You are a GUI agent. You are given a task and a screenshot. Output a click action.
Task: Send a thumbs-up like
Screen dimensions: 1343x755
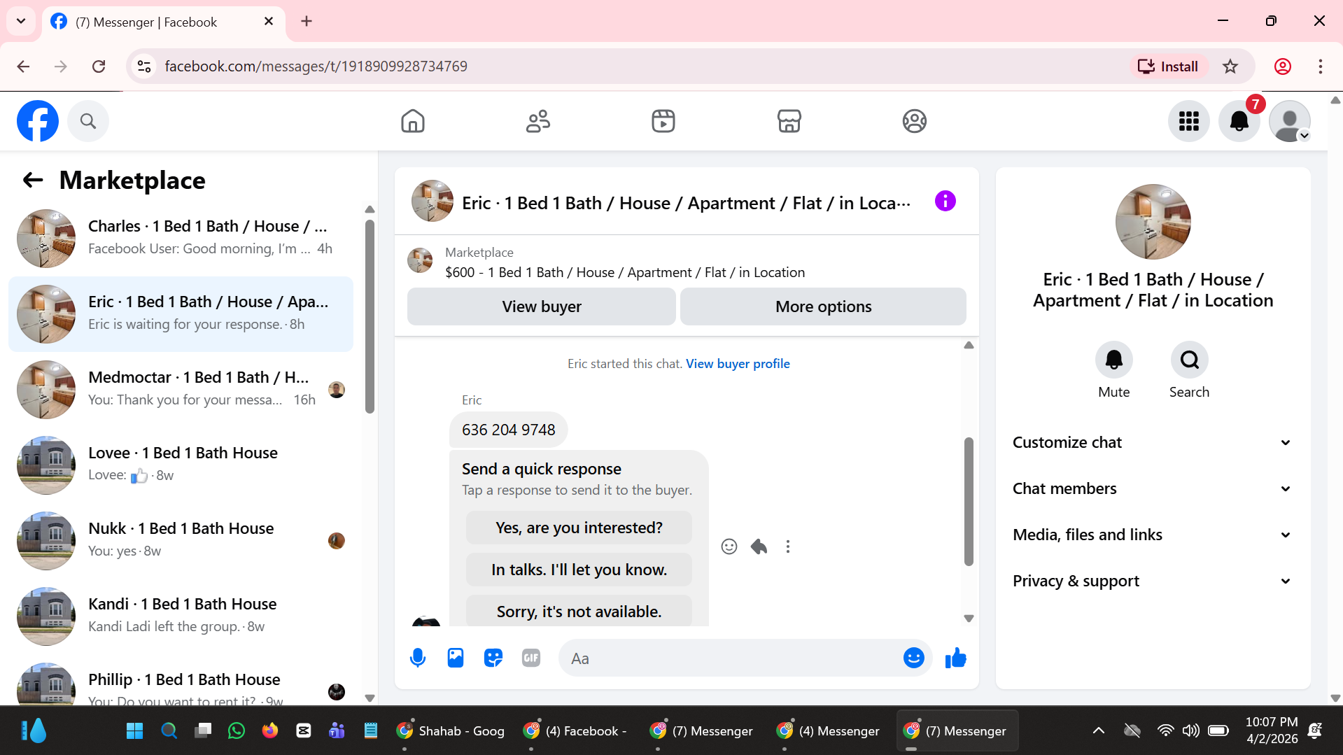click(955, 658)
